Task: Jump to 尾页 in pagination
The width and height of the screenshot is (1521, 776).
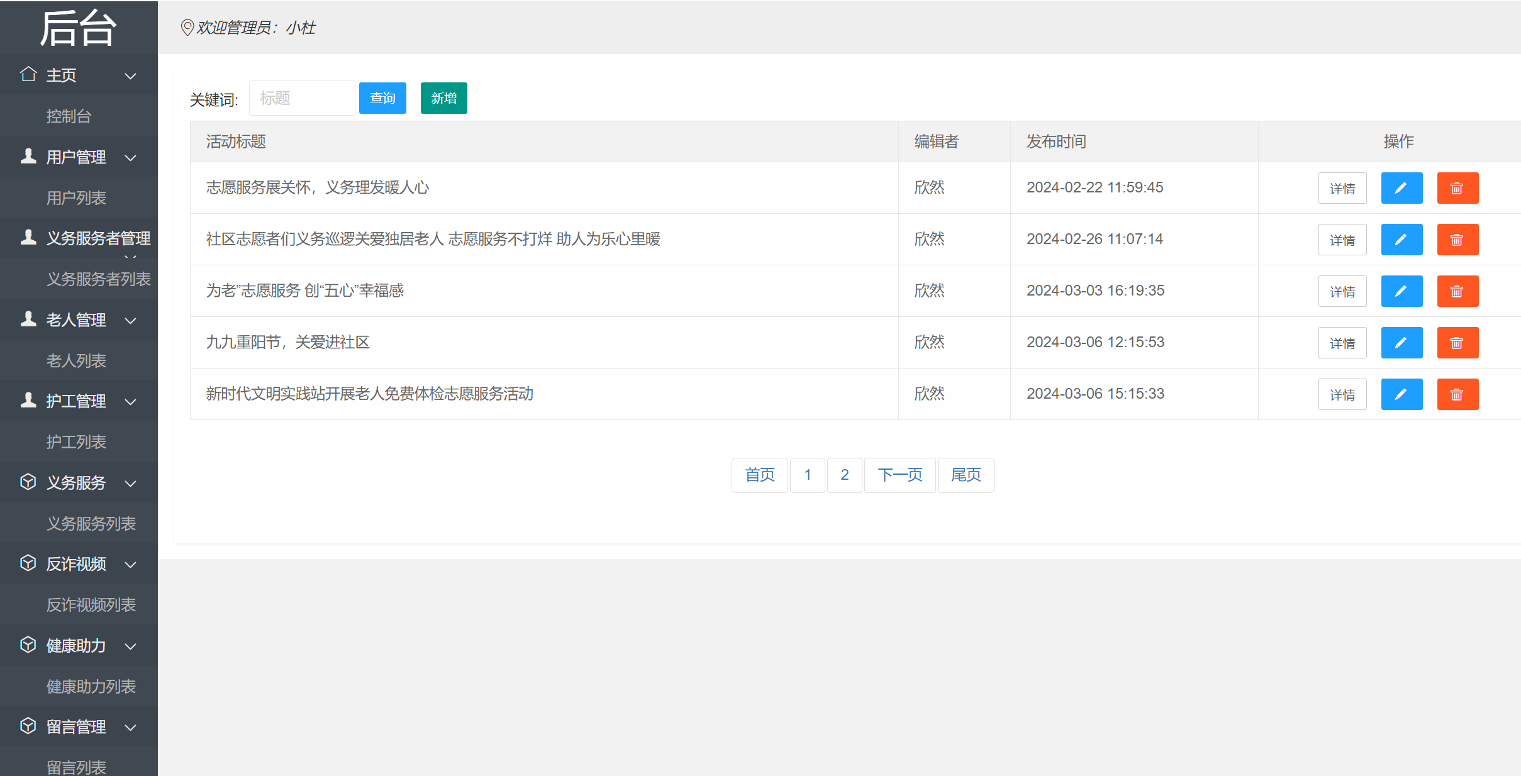Action: point(966,475)
